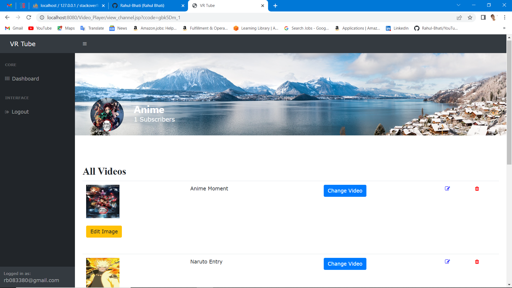
Task: Bookmark this page with the star icon
Action: (470, 18)
